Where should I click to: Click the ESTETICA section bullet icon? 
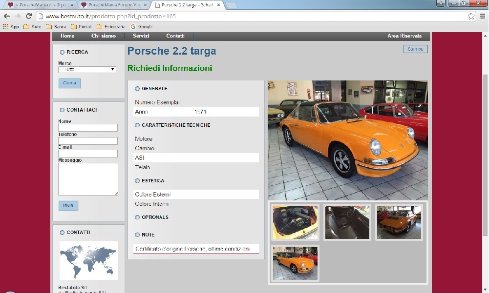[x=137, y=180]
